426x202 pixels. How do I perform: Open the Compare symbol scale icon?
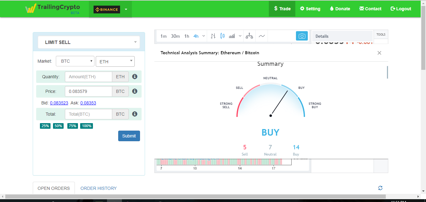click(x=249, y=36)
